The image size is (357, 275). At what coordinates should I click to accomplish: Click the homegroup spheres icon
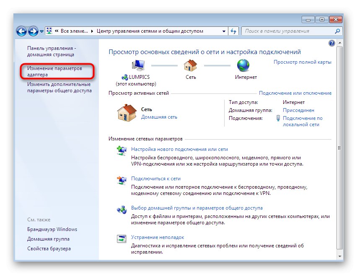(122, 210)
